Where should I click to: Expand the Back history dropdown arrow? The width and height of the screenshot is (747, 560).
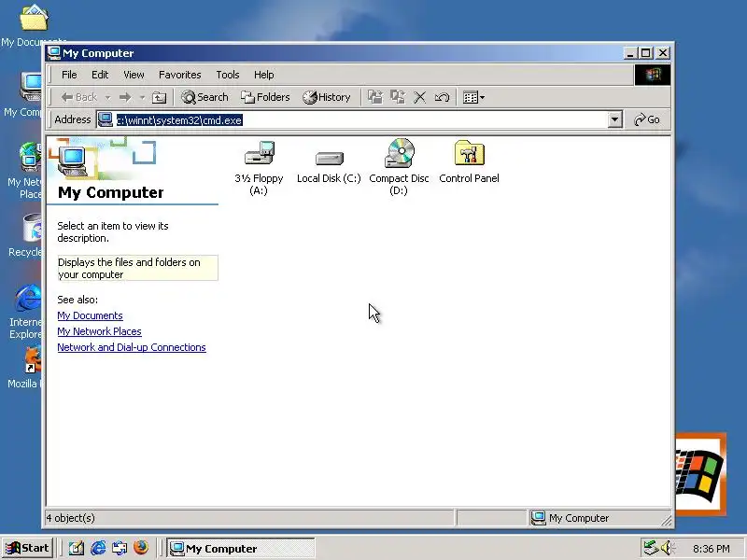[x=108, y=98]
